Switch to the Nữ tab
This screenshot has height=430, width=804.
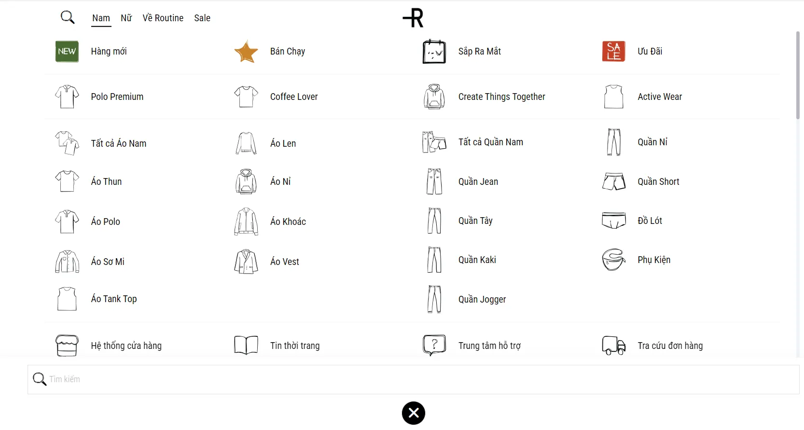(x=126, y=18)
